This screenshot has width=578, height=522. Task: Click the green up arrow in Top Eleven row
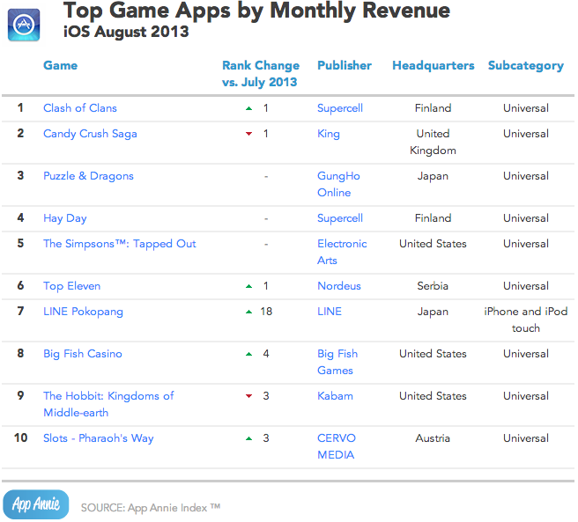(x=249, y=286)
